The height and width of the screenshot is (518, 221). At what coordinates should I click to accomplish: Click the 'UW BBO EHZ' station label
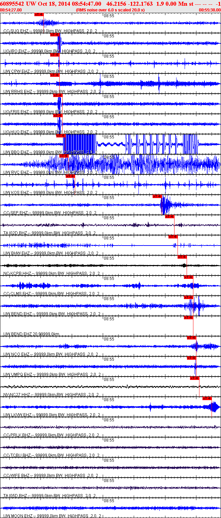(16, 152)
